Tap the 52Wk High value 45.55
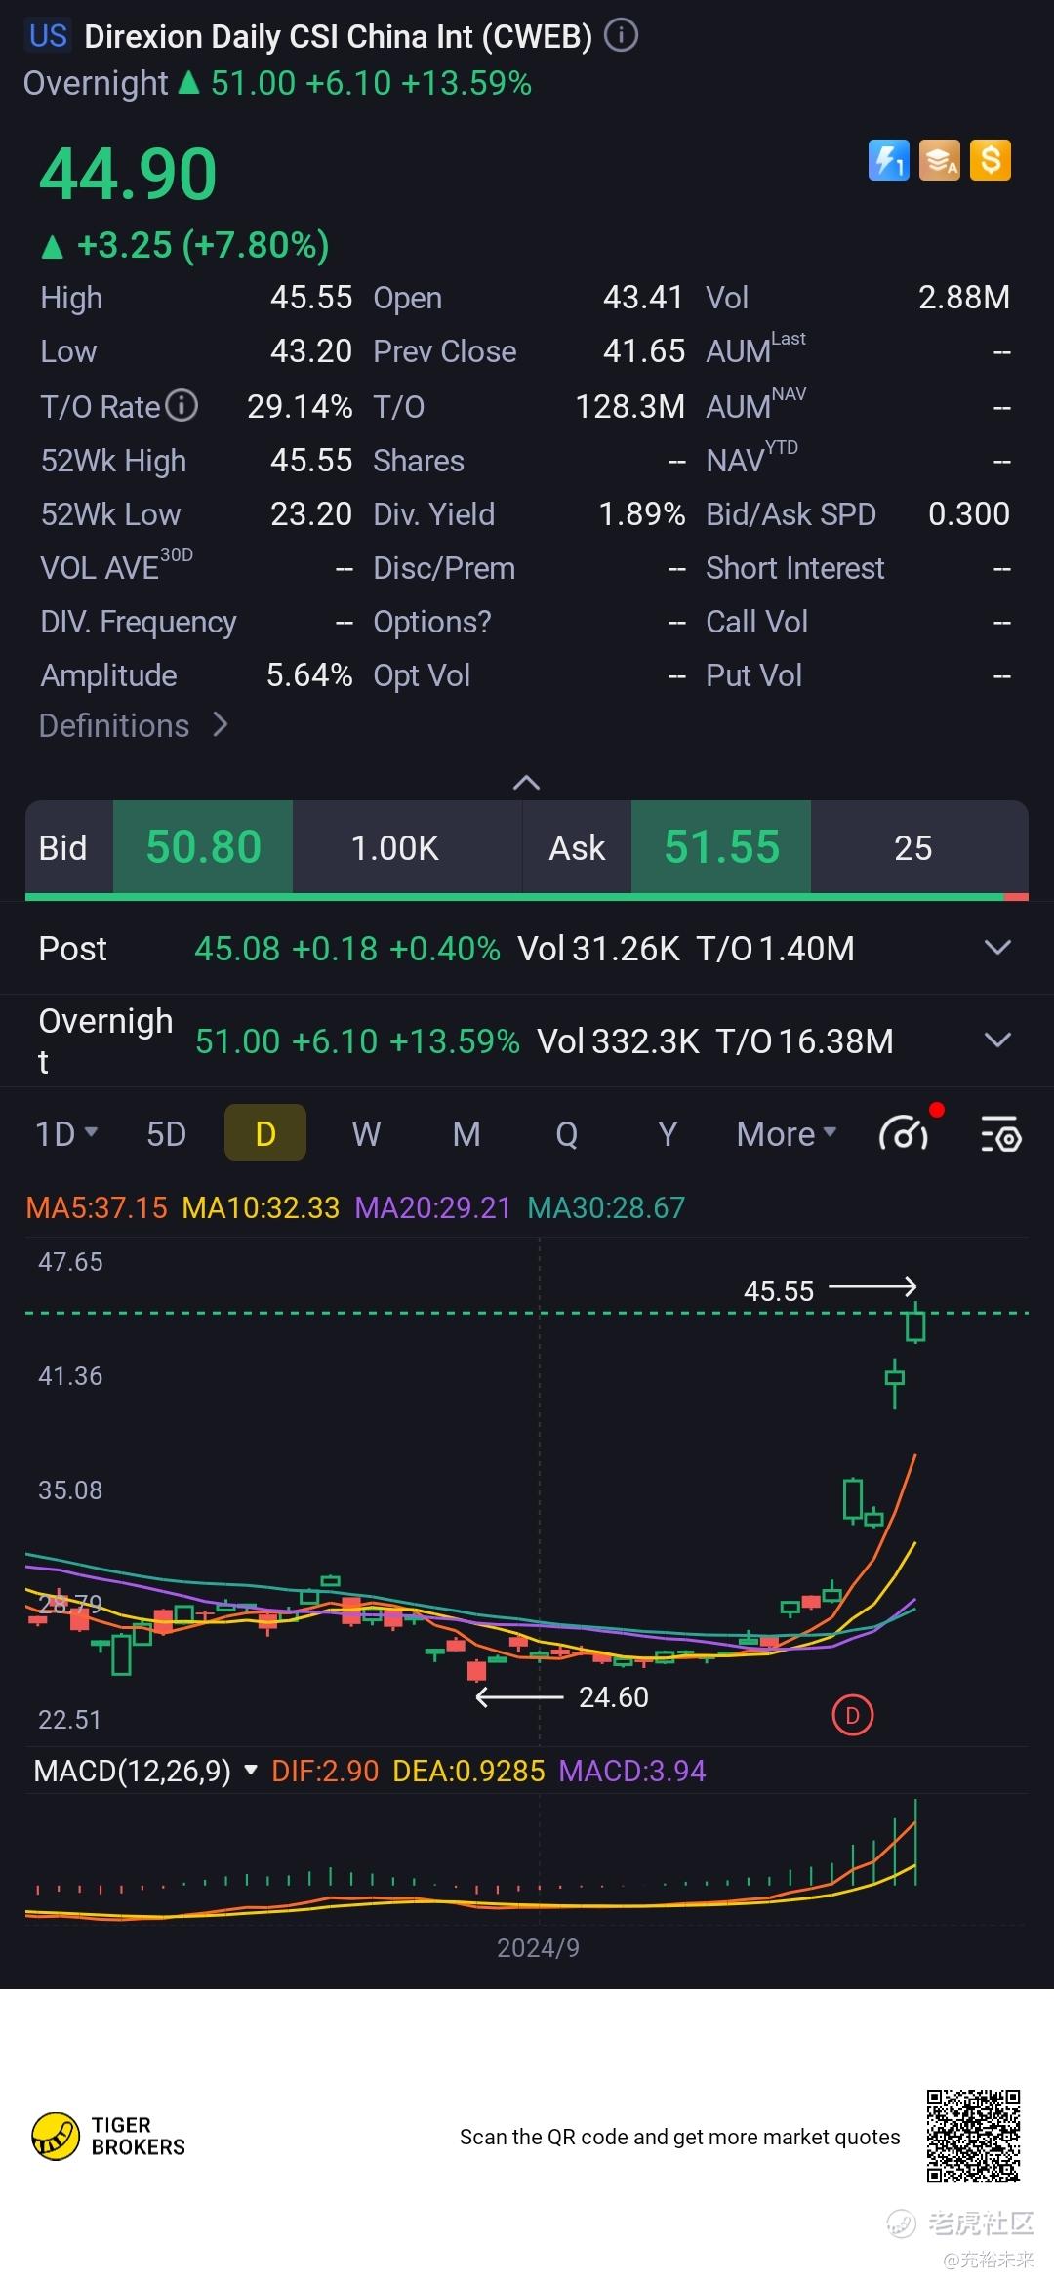1054x2284 pixels. (x=311, y=460)
